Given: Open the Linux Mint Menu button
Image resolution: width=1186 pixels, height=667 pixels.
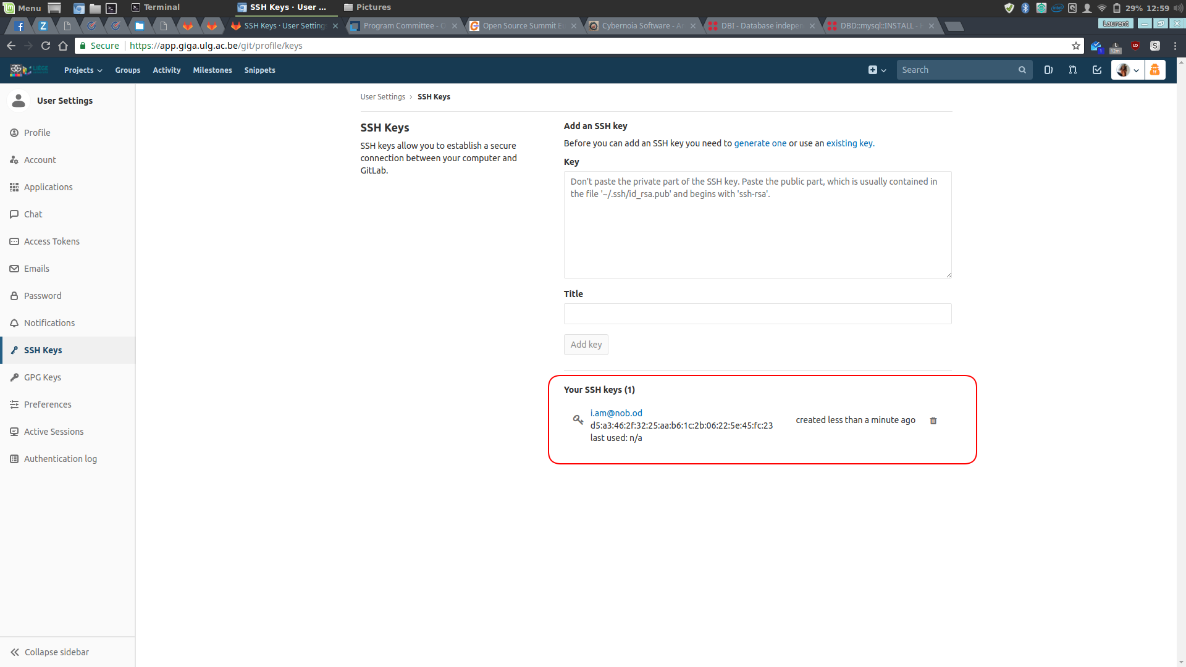Looking at the screenshot, I should [x=22, y=8].
